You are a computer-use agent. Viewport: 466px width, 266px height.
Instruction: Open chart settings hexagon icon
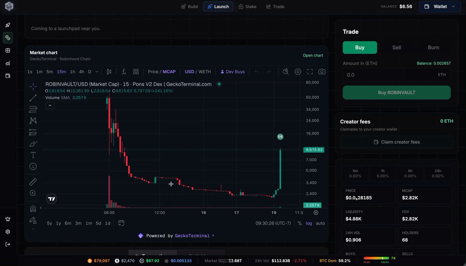(298, 71)
